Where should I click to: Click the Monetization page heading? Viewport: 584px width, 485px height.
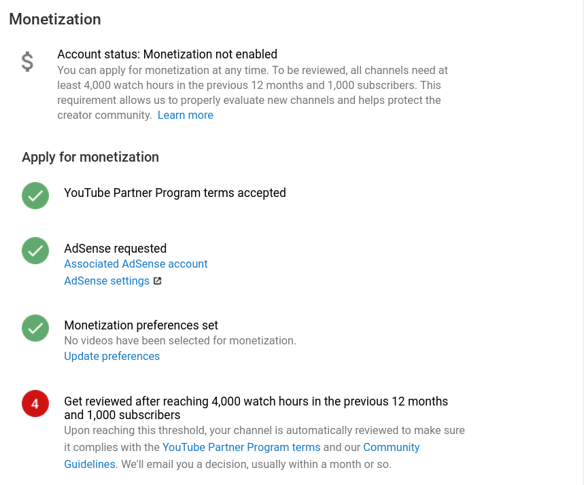coord(55,19)
